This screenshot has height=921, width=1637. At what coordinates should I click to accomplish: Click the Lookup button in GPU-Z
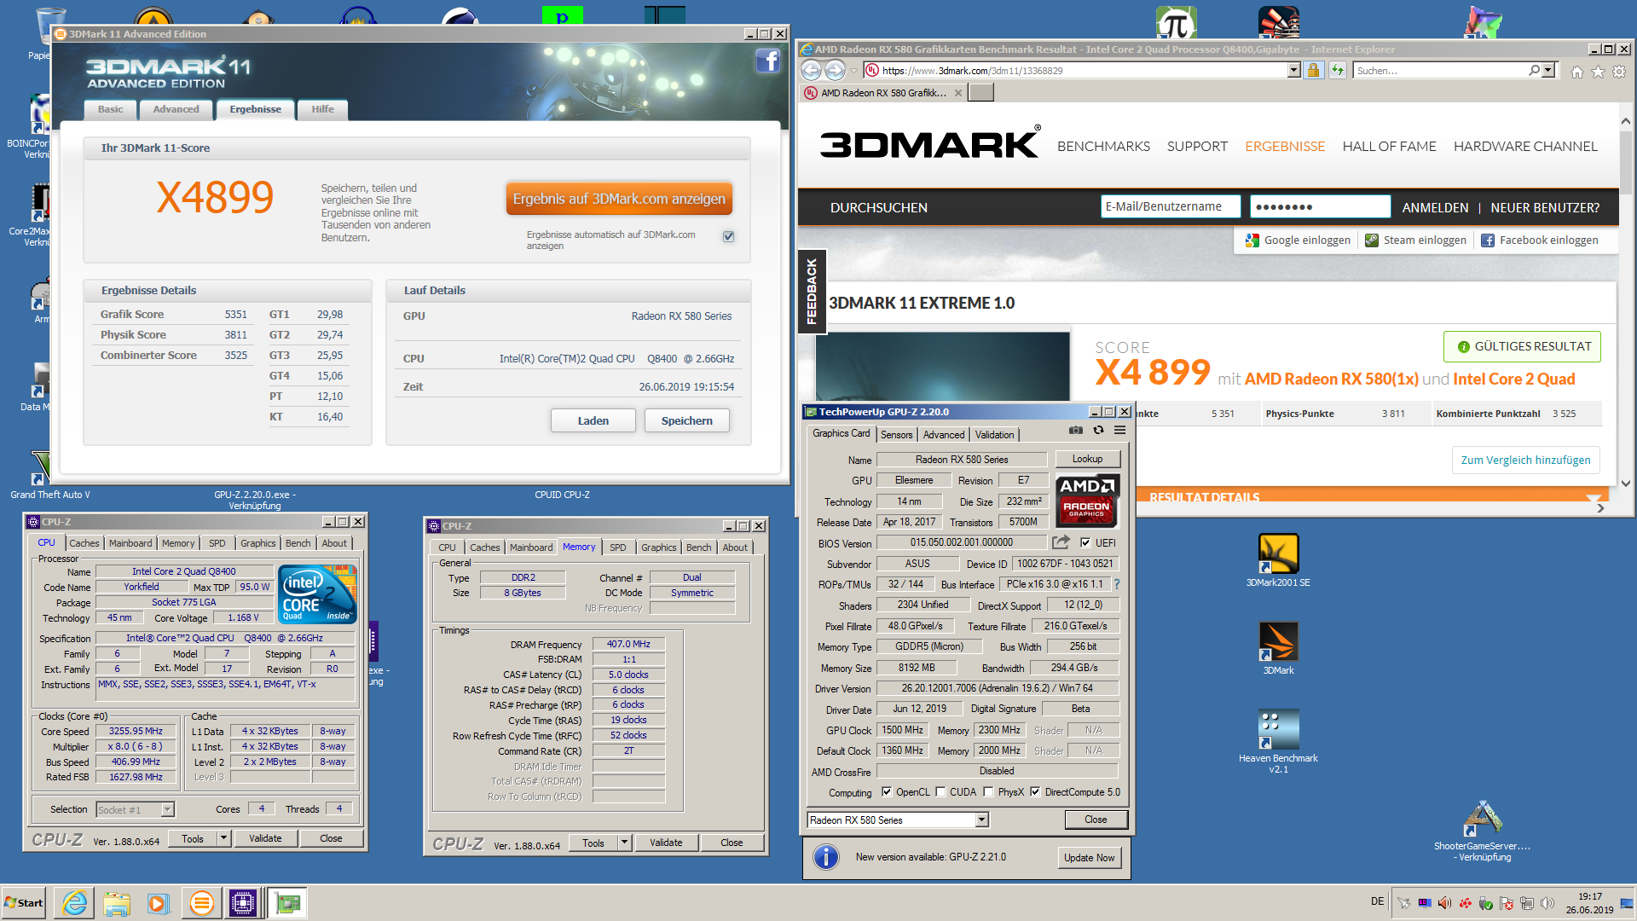(1087, 459)
